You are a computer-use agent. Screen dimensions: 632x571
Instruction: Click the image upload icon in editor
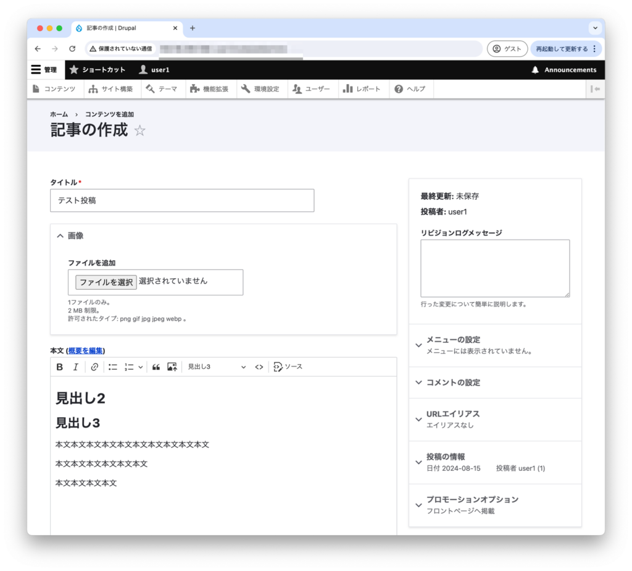click(172, 367)
